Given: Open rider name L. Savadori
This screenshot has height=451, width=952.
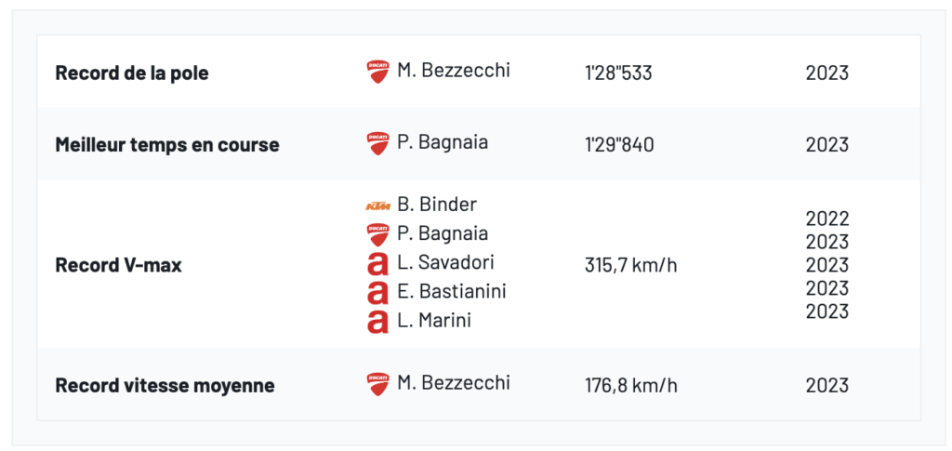Looking at the screenshot, I should 445,262.
